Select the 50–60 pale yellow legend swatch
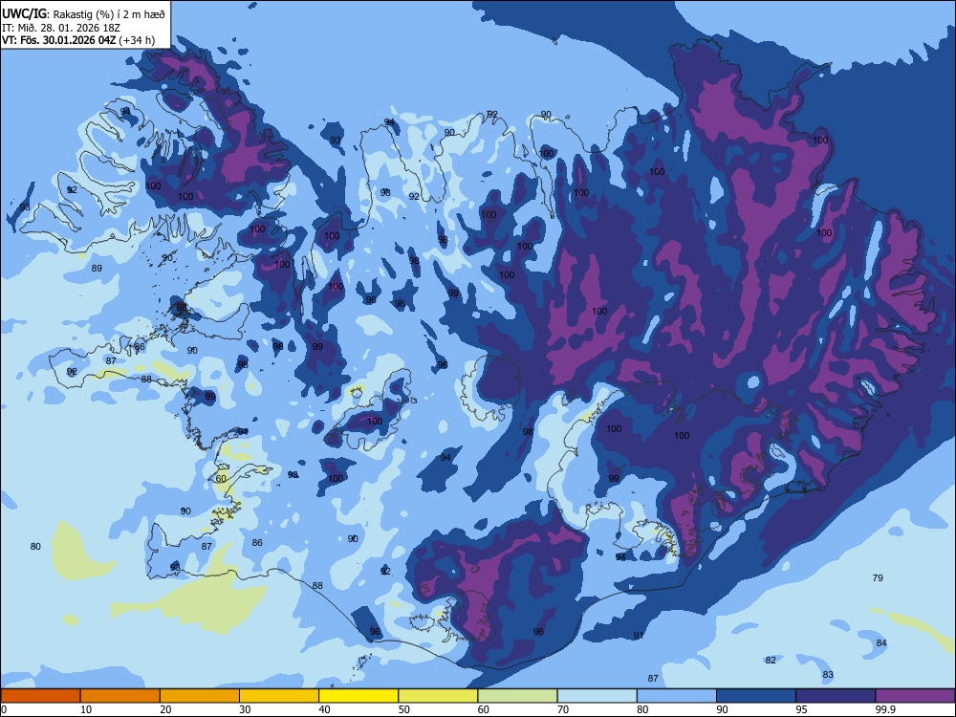This screenshot has height=717, width=956. (438, 696)
